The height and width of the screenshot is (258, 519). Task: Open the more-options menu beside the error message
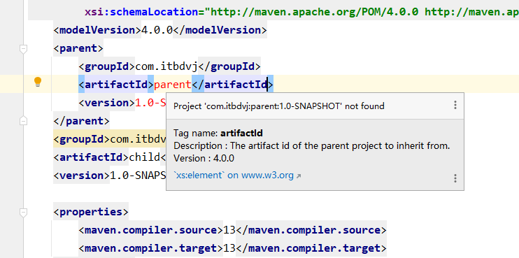tap(455, 105)
